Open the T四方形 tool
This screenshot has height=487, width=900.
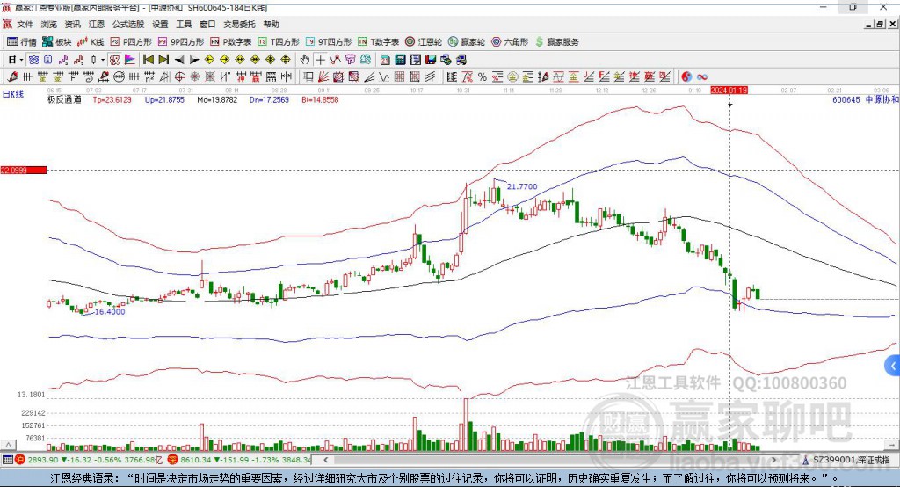pyautogui.click(x=279, y=42)
